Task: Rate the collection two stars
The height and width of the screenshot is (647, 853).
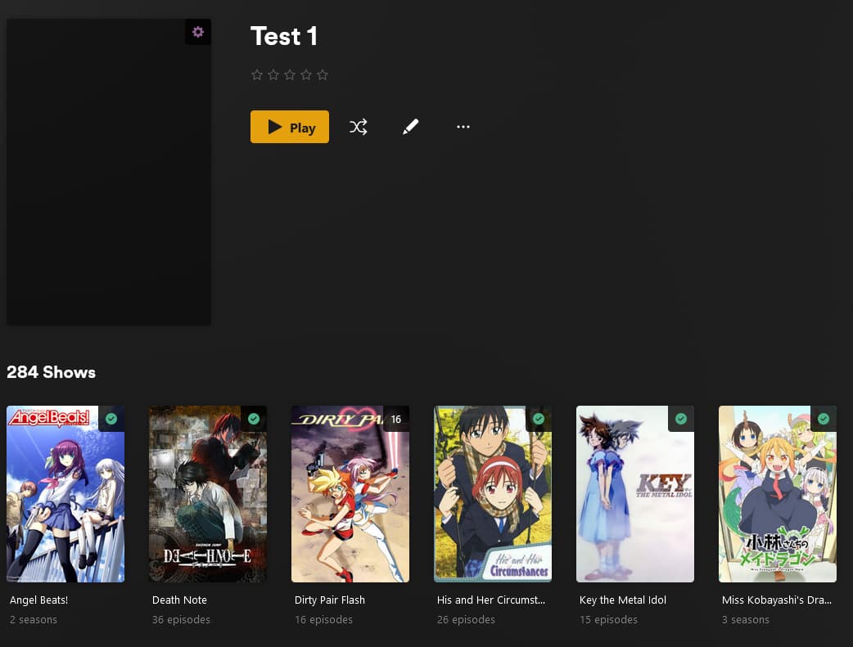Action: click(273, 74)
